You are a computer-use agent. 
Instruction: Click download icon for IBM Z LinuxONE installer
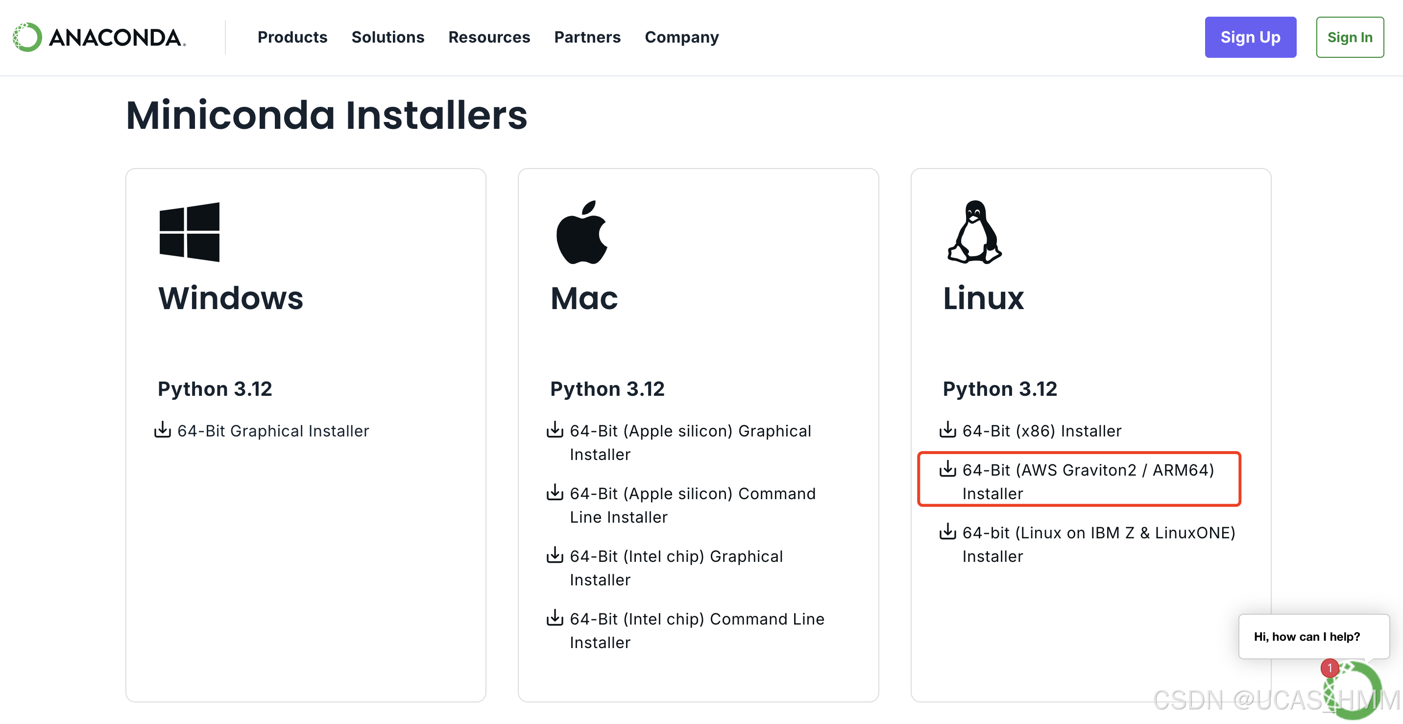click(x=947, y=531)
